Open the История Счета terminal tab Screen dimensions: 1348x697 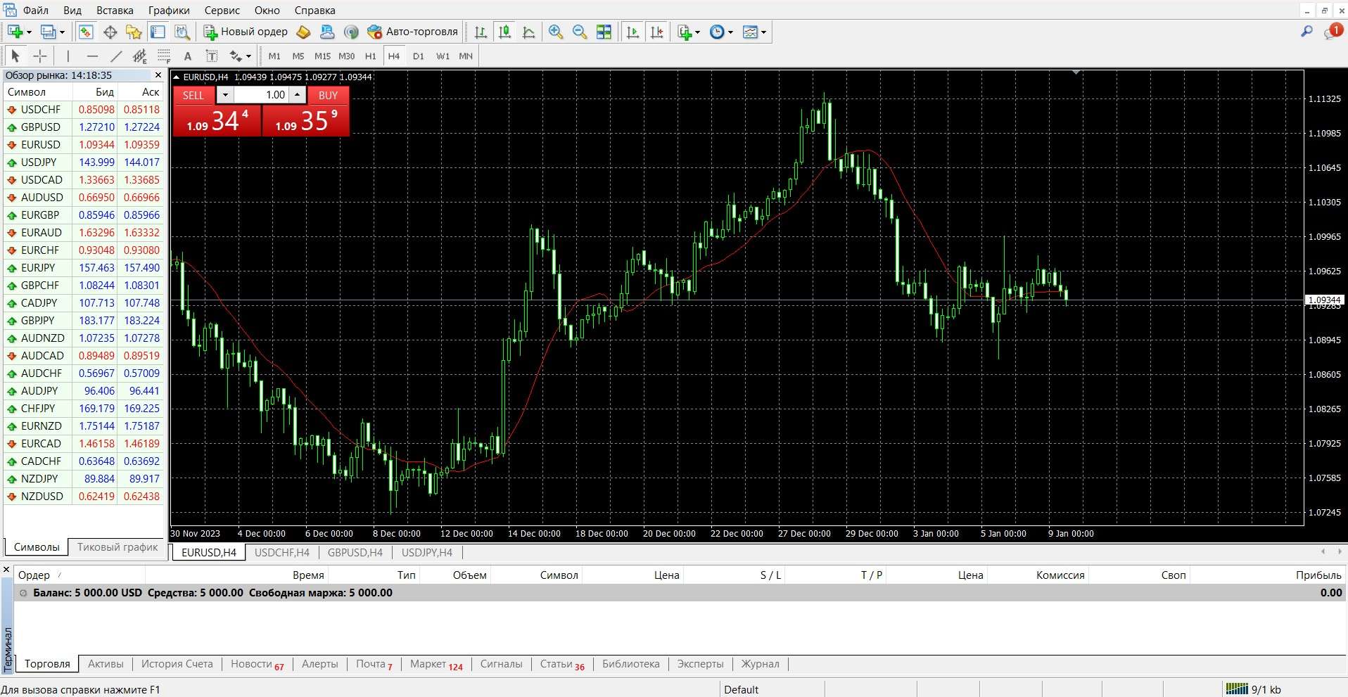pyautogui.click(x=177, y=664)
